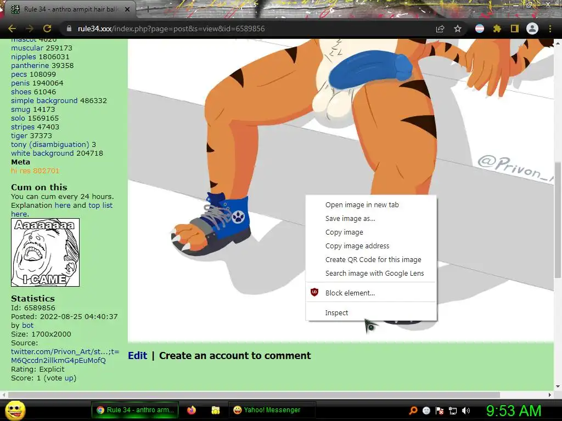Click the vertical scrollbar up arrow
562x421 pixels.
[558, 42]
